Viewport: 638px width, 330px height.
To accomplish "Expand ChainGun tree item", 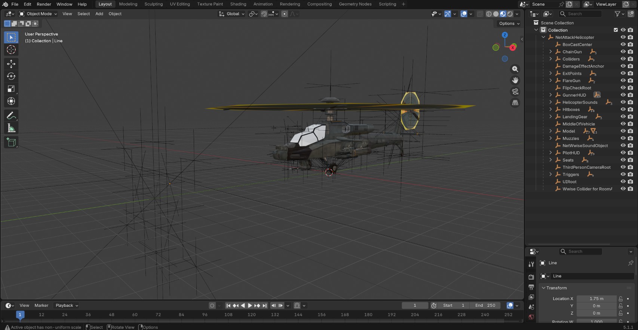I will [550, 52].
